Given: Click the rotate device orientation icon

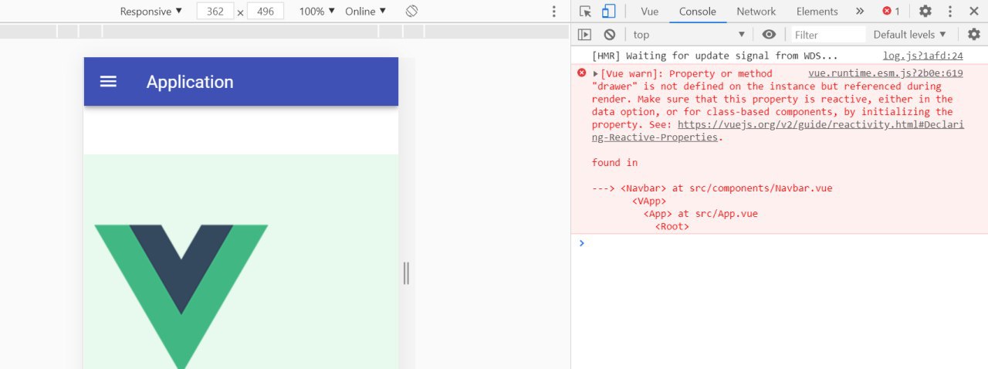Looking at the screenshot, I should pyautogui.click(x=412, y=12).
